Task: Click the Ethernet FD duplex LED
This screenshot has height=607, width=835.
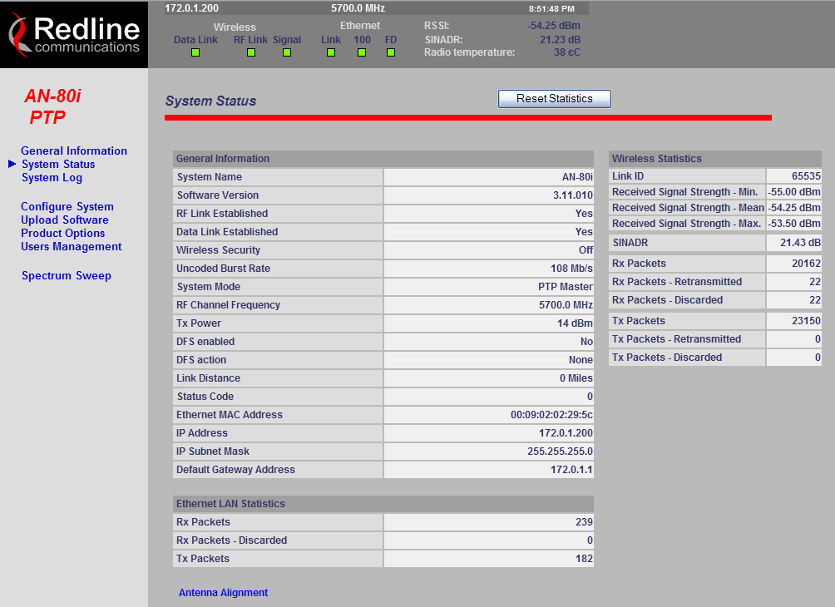Action: 391,52
